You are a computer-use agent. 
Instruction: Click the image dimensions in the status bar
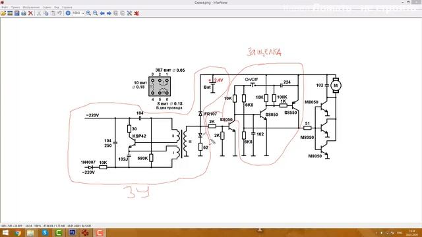[x=11, y=226]
